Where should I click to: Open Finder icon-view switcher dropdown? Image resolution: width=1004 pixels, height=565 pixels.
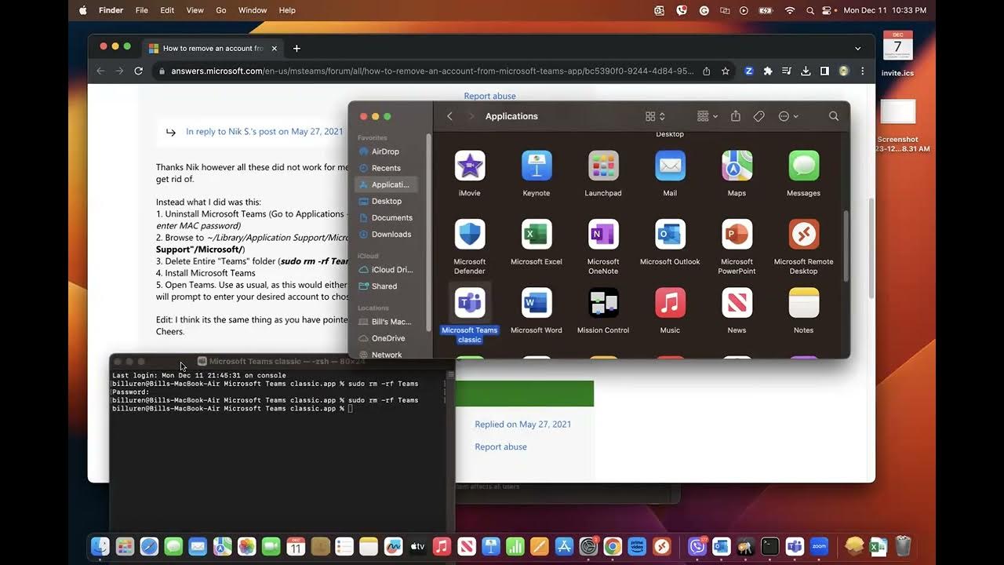point(655,116)
